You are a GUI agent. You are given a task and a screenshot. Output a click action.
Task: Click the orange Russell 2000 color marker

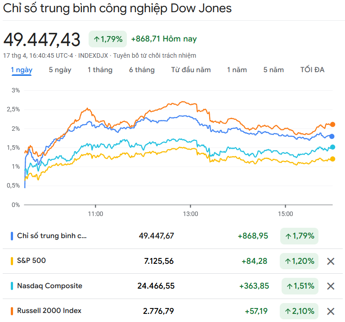tap(11, 311)
